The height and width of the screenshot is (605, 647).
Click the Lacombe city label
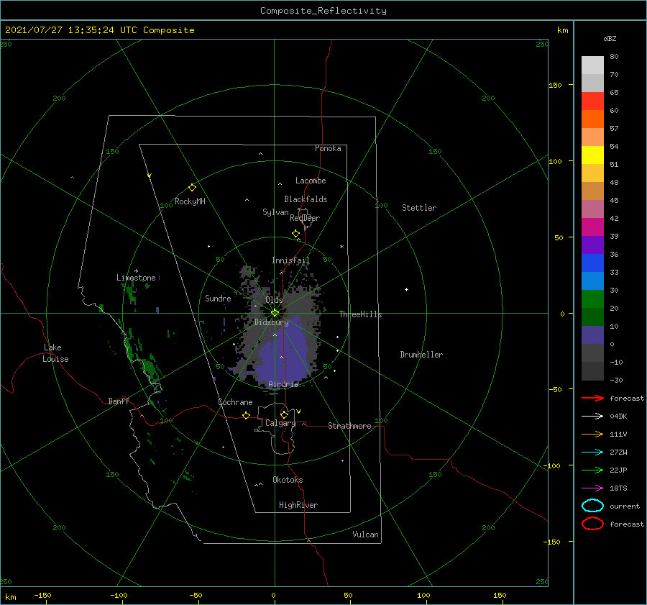(311, 181)
